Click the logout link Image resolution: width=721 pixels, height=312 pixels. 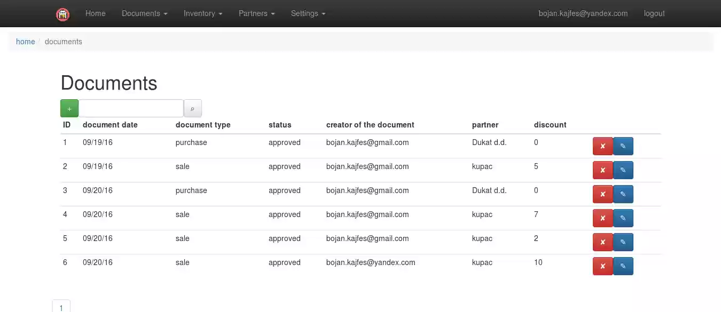pyautogui.click(x=654, y=13)
